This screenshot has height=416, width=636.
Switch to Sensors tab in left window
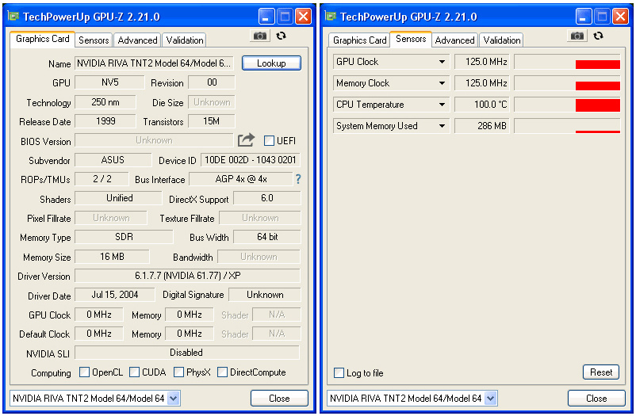coord(94,40)
